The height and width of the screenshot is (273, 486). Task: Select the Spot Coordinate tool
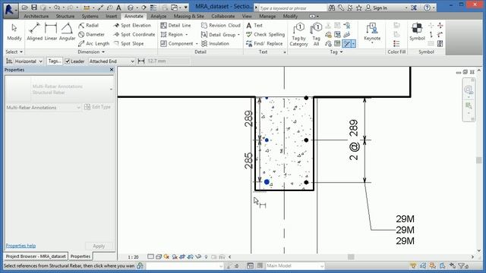point(134,34)
